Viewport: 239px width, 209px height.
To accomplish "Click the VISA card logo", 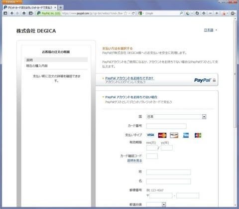I will (x=150, y=135).
